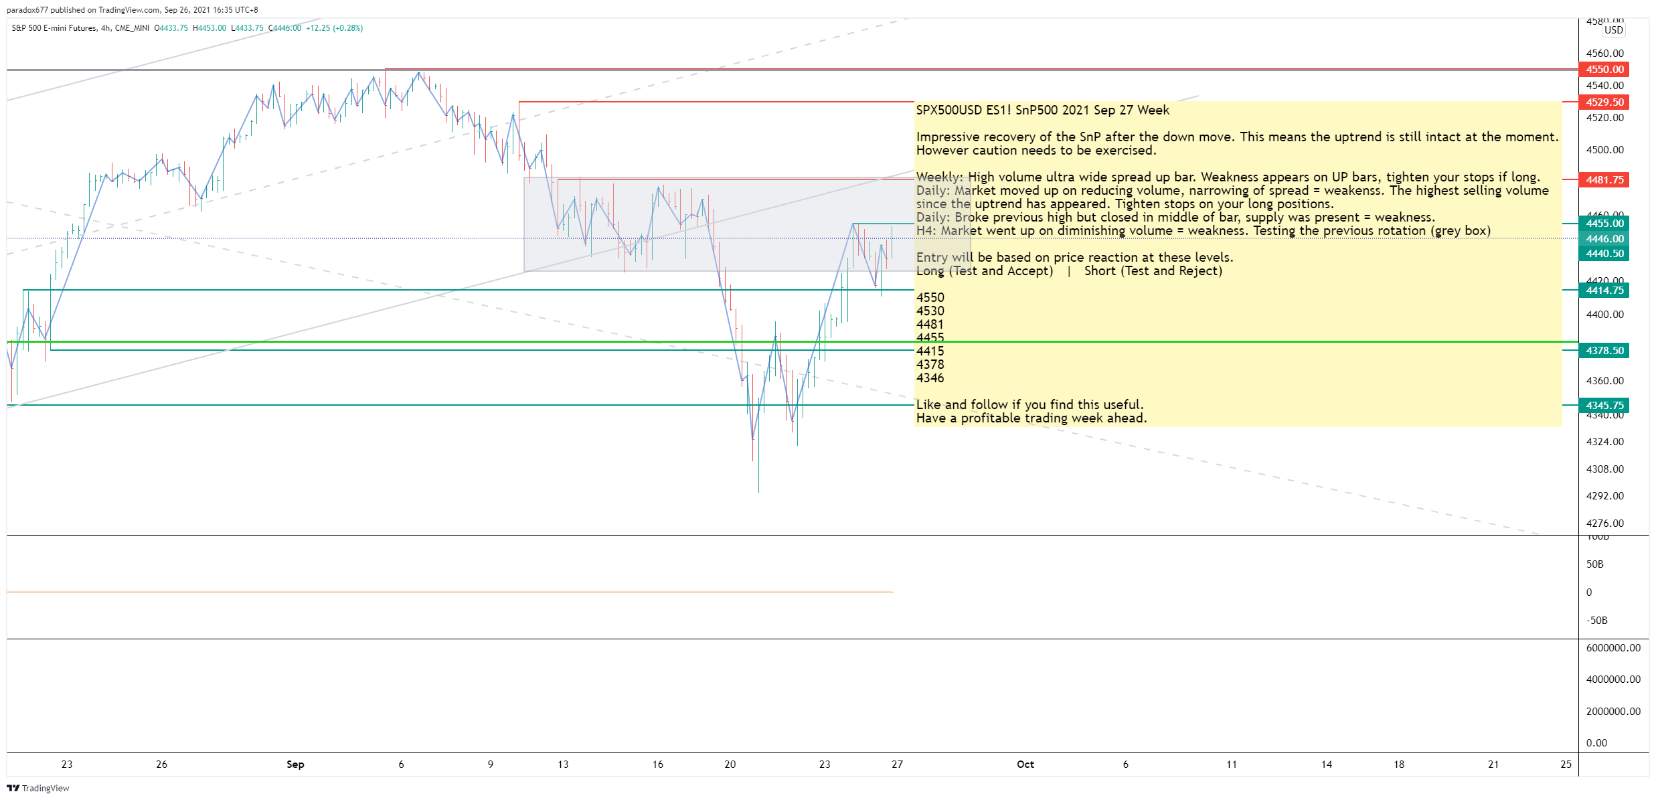Click the 50B tick on the indicator scale
1656x800 pixels.
coord(1594,564)
